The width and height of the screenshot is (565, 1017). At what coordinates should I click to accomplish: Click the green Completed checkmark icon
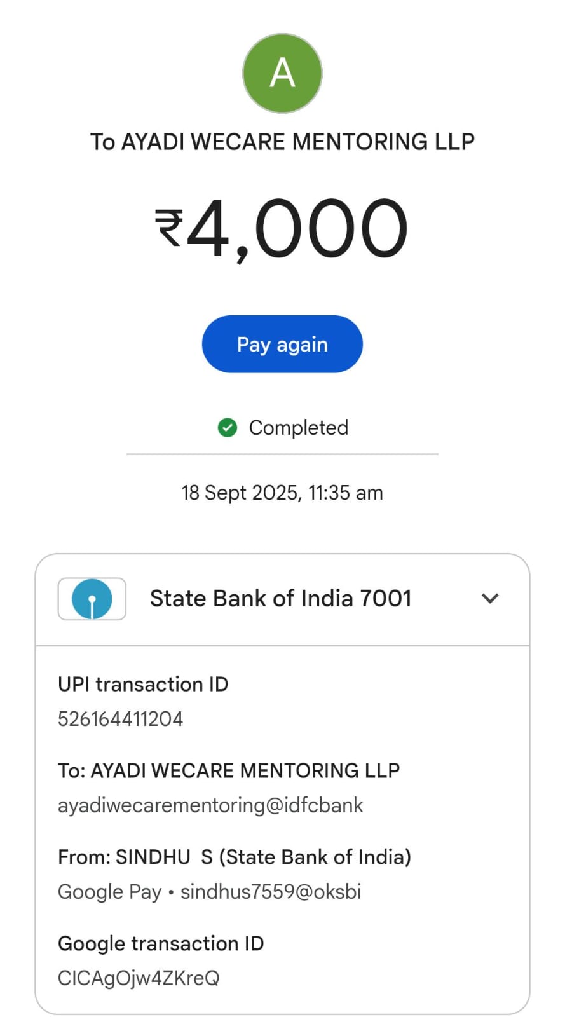click(x=228, y=428)
